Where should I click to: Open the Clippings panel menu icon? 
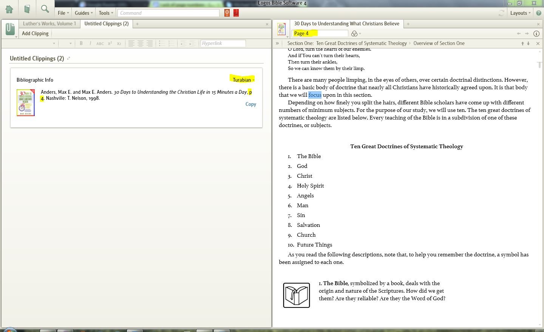click(11, 29)
